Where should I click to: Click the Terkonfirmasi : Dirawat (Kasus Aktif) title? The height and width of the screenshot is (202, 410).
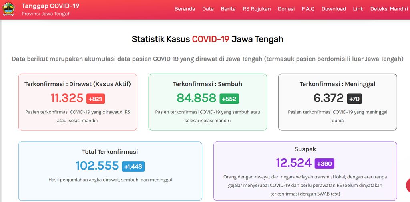click(78, 84)
